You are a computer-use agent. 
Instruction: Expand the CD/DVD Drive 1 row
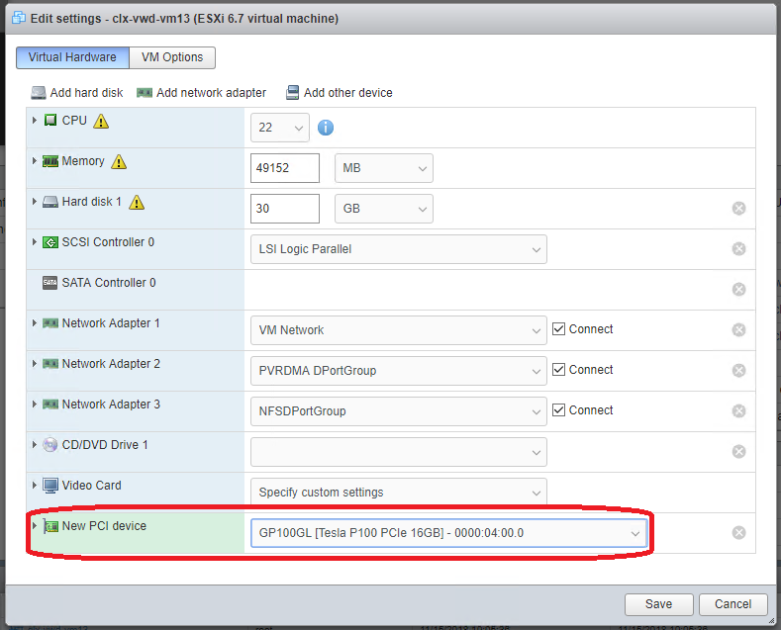tap(35, 445)
